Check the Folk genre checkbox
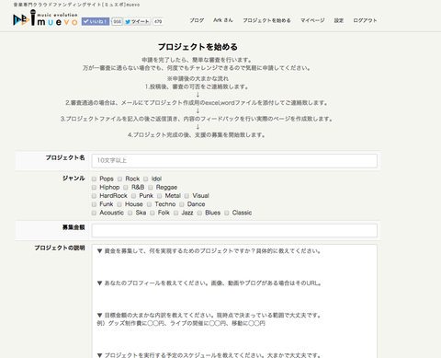Image resolution: width=441 pixels, height=358 pixels. tap(153, 213)
